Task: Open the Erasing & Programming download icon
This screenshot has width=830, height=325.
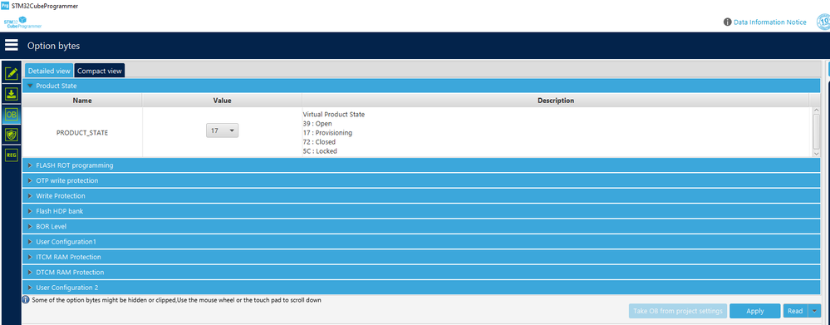Action: (12, 94)
